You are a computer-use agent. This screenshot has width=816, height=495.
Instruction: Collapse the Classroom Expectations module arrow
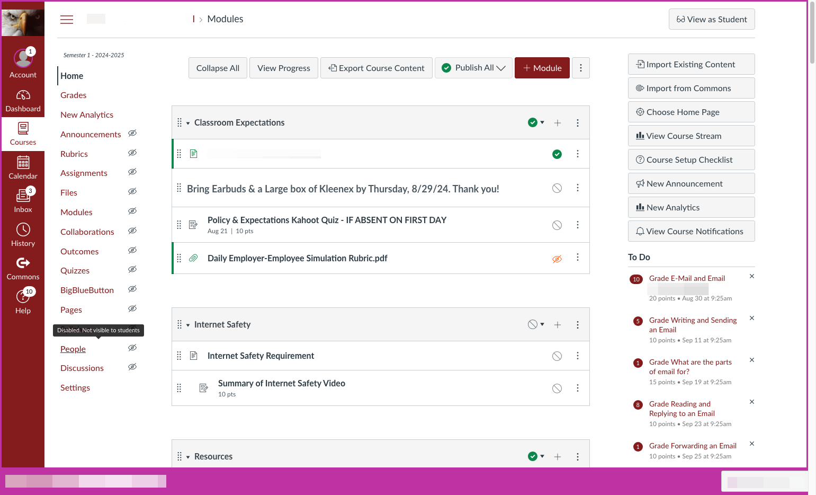tap(188, 123)
